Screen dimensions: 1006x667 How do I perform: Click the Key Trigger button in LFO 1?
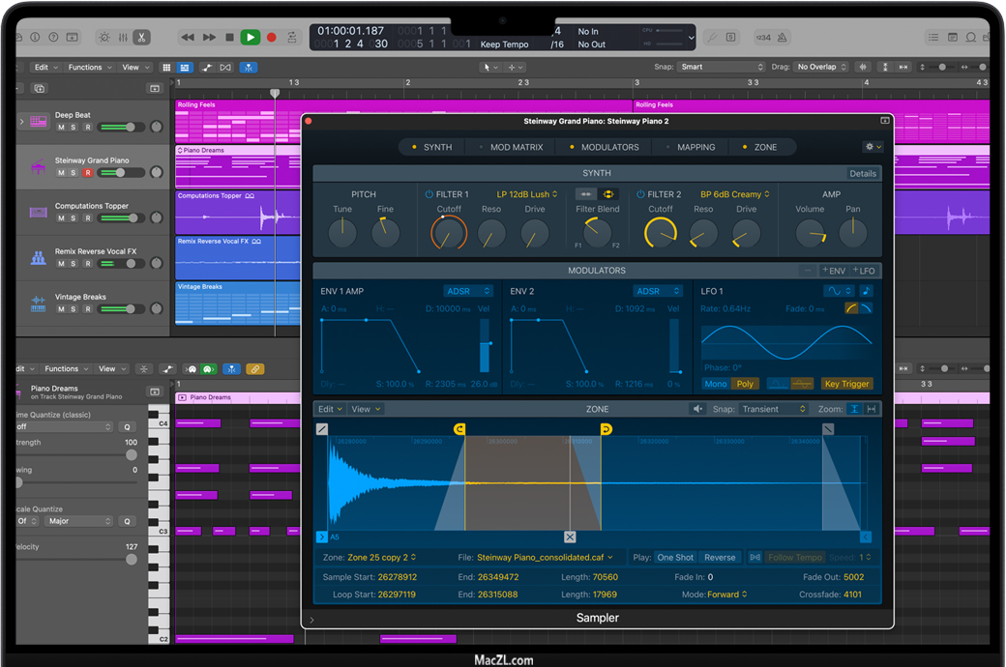(x=846, y=384)
